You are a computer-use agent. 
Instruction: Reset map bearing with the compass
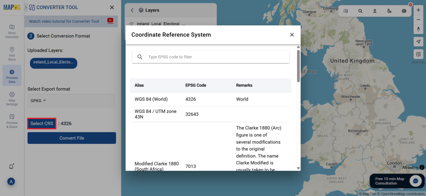pos(419,29)
